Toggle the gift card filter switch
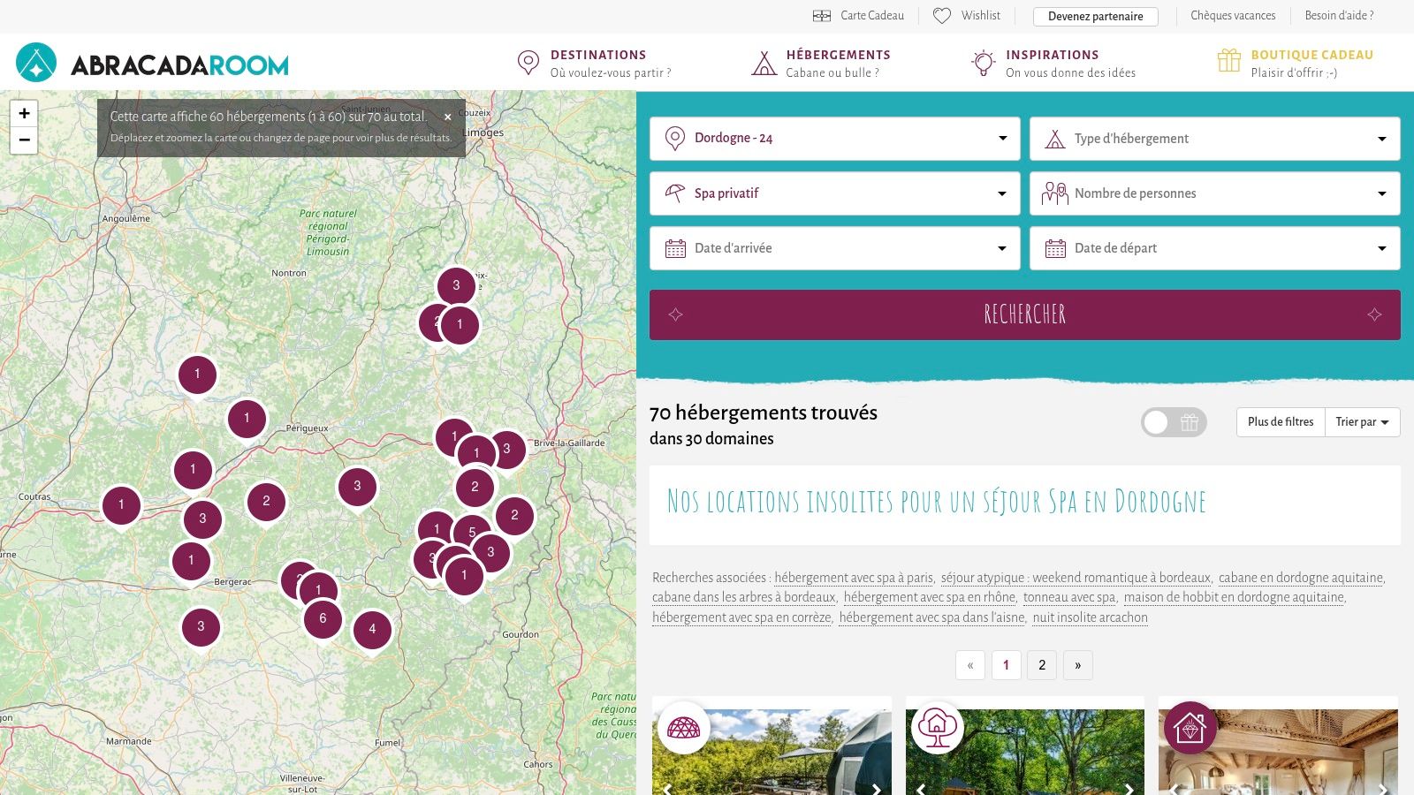The image size is (1414, 795). 1174,422
